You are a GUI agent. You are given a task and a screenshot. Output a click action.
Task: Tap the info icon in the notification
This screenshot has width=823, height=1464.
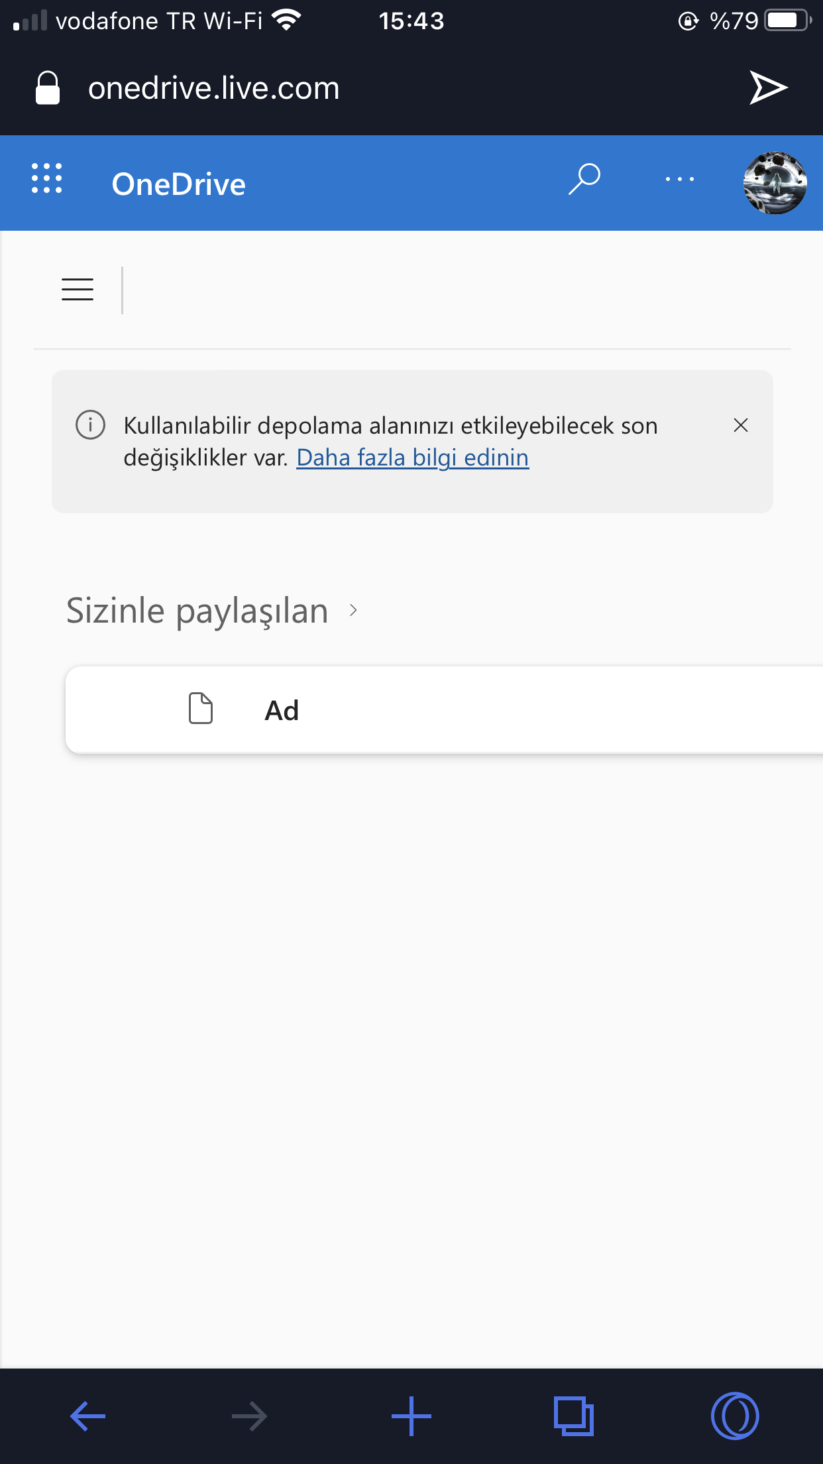coord(91,425)
